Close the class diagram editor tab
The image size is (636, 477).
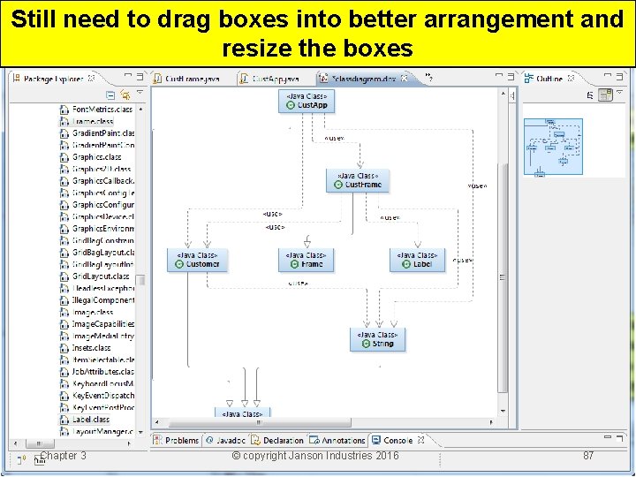(x=404, y=79)
